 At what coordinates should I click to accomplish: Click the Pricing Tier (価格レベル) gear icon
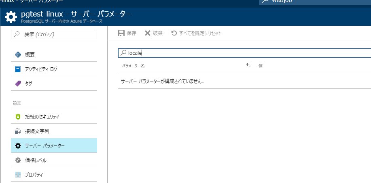[x=18, y=160]
